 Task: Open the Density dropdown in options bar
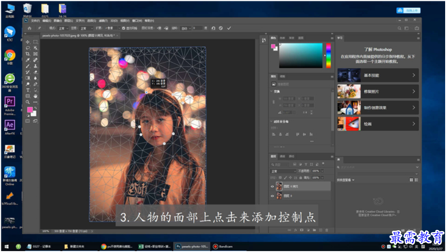point(86,28)
